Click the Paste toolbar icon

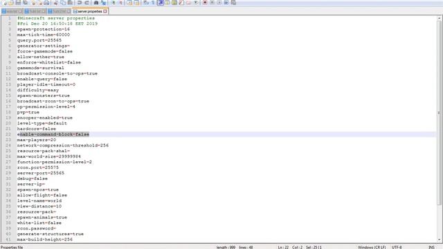pos(70,3)
